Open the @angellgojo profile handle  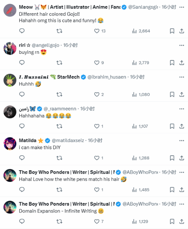pyautogui.click(x=45, y=45)
